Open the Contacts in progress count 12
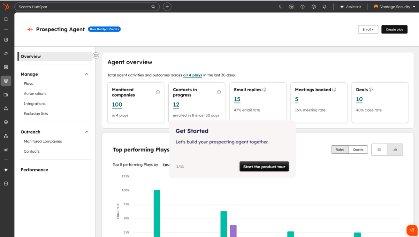 tap(176, 105)
